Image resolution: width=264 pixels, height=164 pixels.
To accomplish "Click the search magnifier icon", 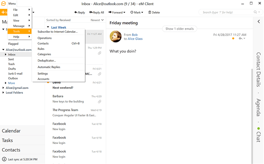I will click(x=255, y=12).
